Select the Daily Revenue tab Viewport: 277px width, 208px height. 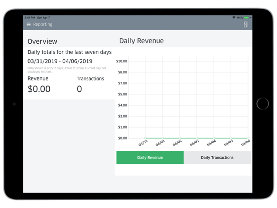pos(150,157)
